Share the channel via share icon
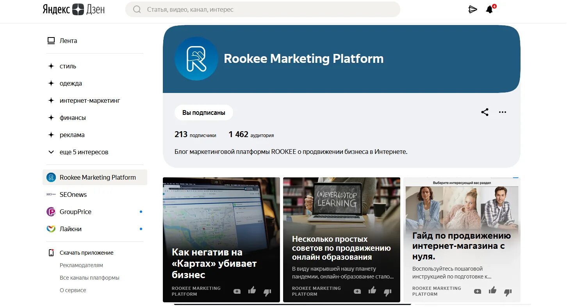This screenshot has width=567, height=307. (485, 112)
